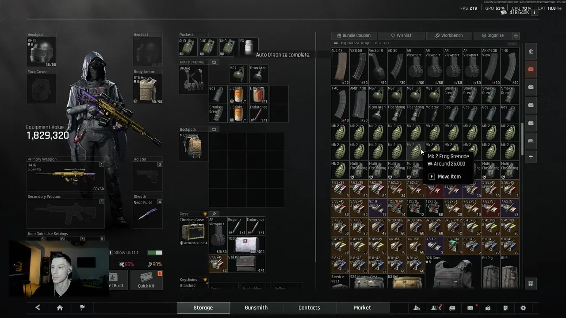The height and width of the screenshot is (318, 566).
Task: Click the pin icon beside Case
Action: coord(214,214)
